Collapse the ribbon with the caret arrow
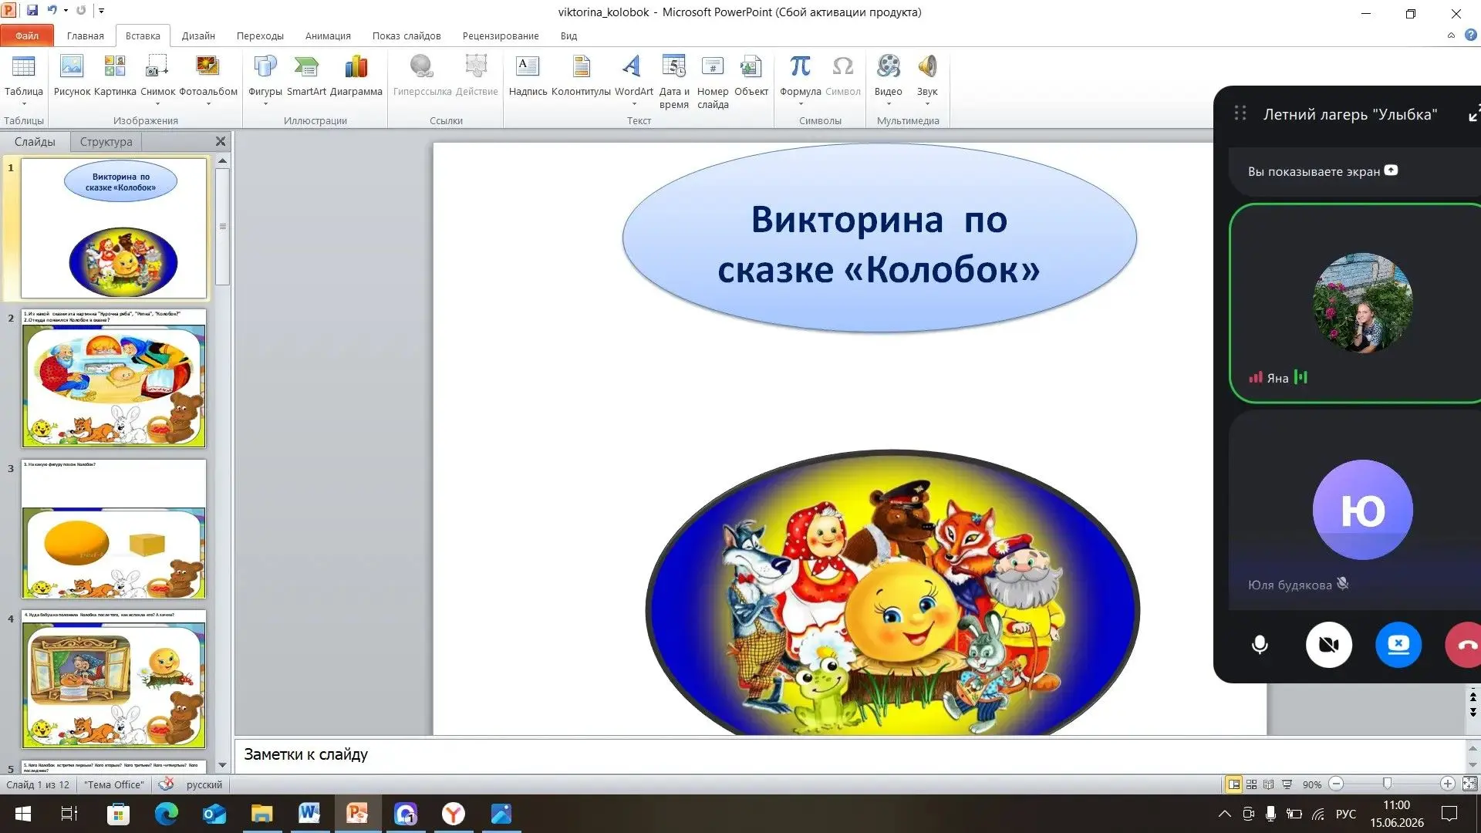 click(1451, 35)
